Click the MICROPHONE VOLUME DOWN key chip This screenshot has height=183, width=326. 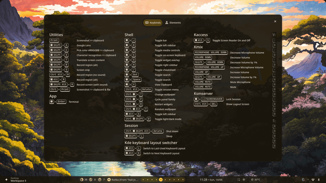[x=211, y=53]
